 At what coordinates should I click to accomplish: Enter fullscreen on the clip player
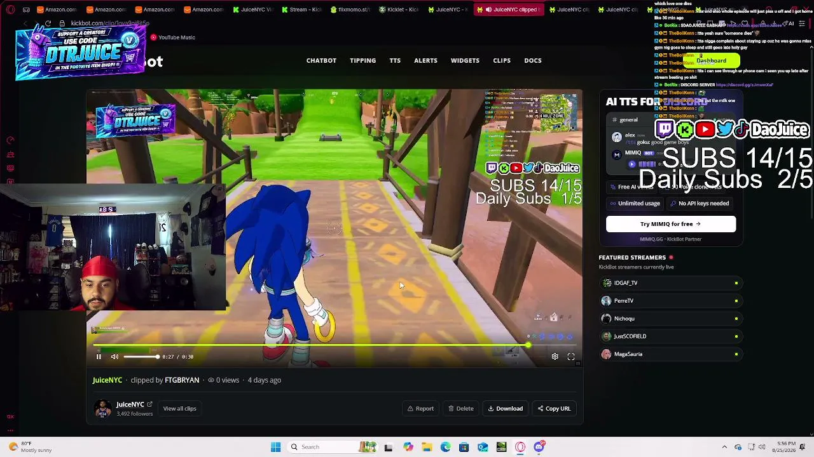571,357
